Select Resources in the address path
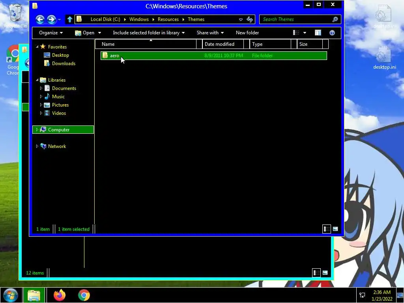404x303 pixels. point(168,19)
